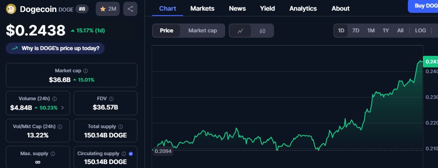Click the Buy DOGE button
This screenshot has height=168, width=438.
pos(423,6)
